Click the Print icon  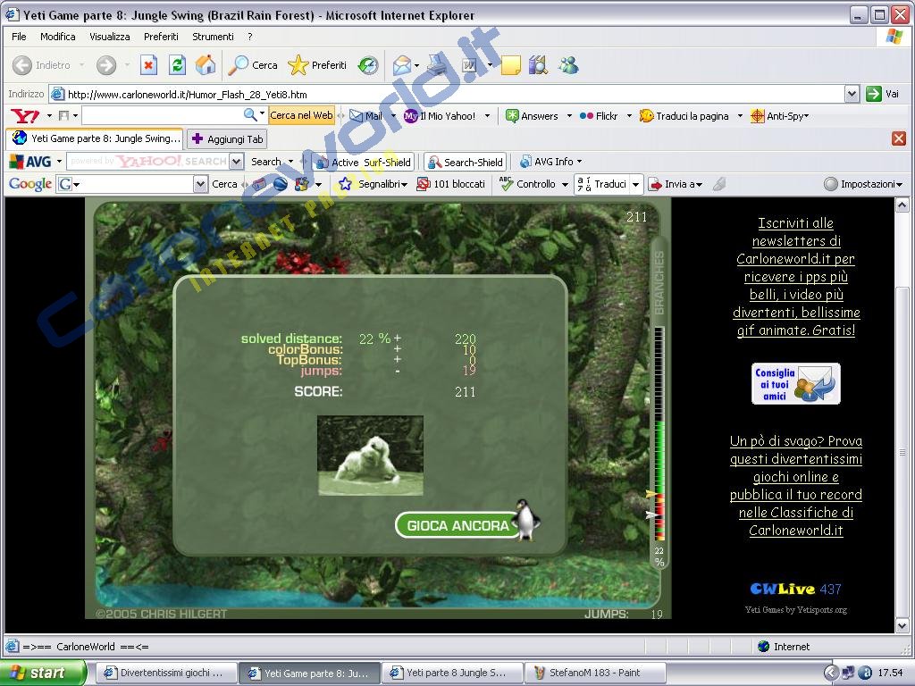click(436, 65)
